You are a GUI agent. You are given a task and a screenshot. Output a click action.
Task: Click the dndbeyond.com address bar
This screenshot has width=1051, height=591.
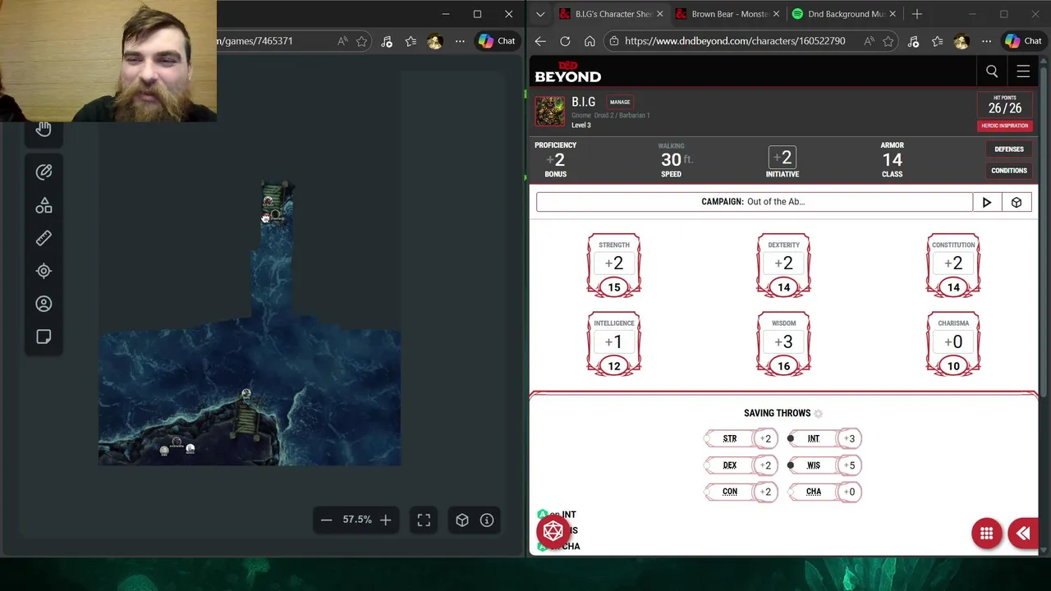tap(735, 41)
